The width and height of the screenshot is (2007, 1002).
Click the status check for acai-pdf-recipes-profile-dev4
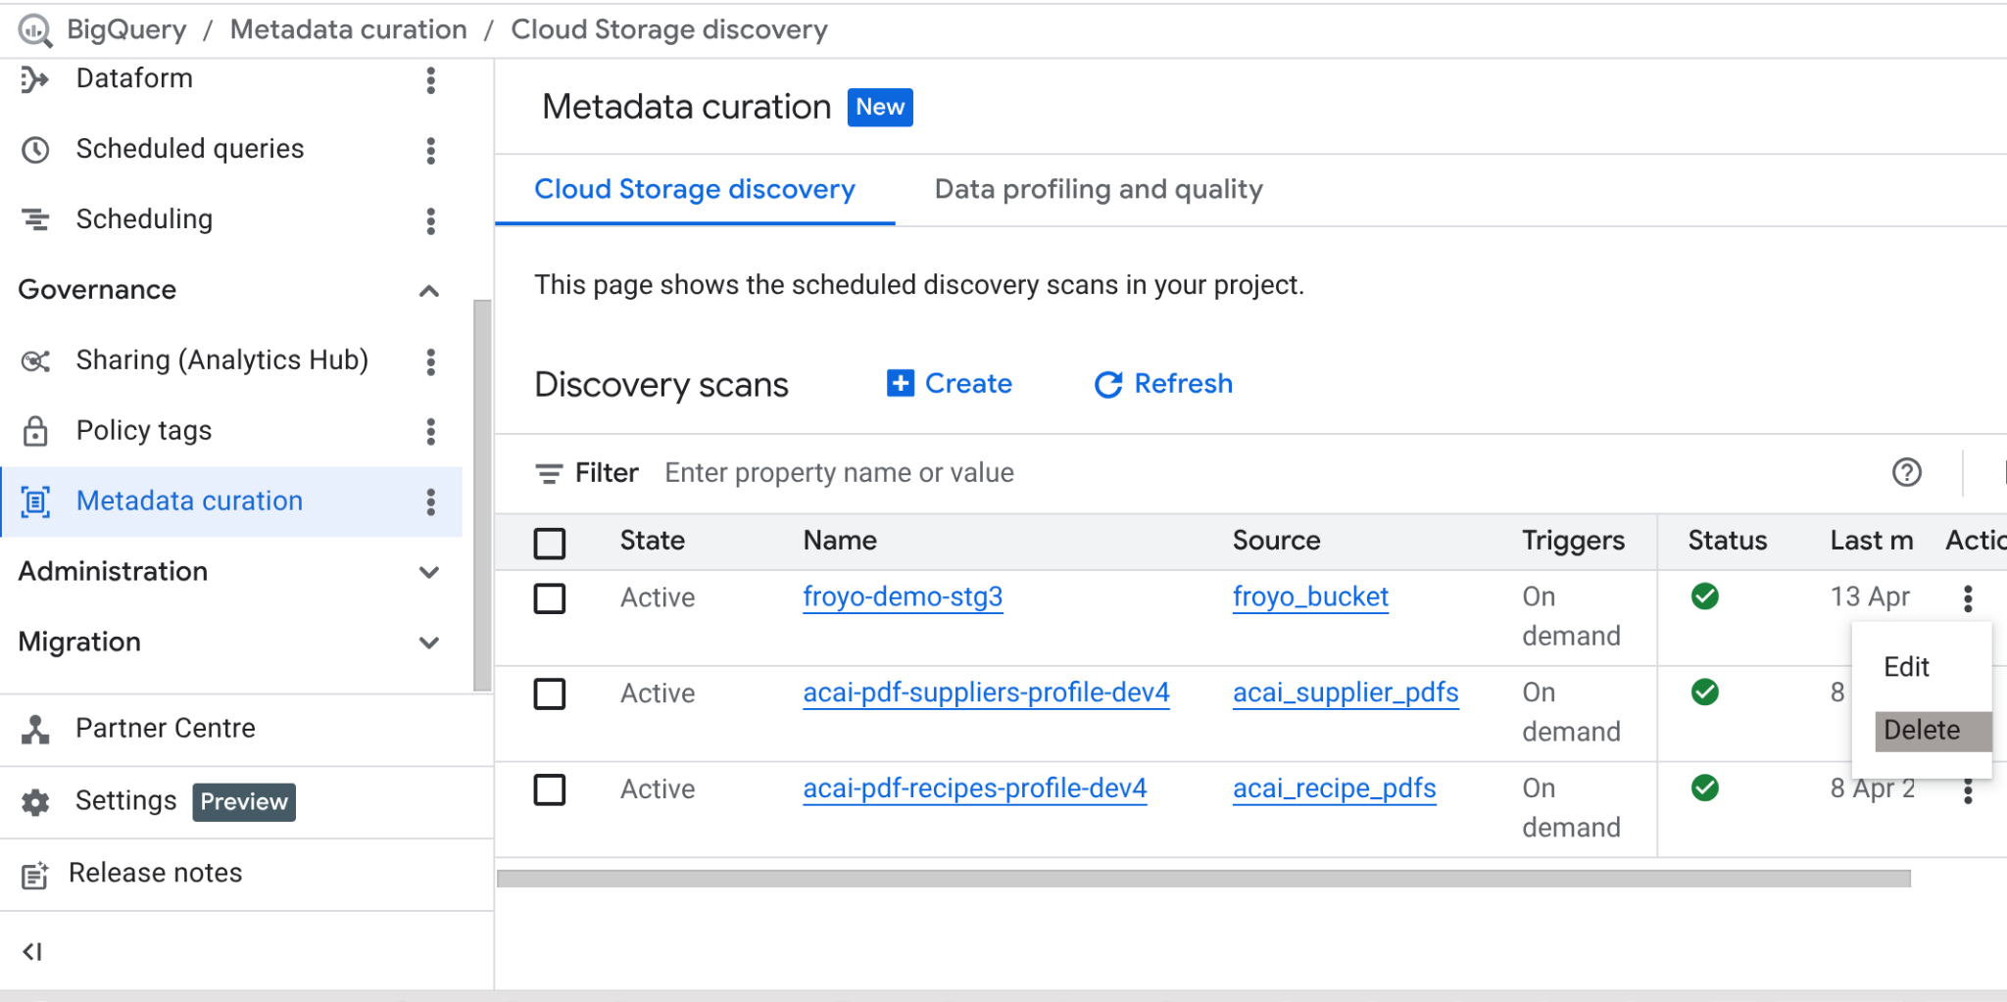tap(1705, 788)
